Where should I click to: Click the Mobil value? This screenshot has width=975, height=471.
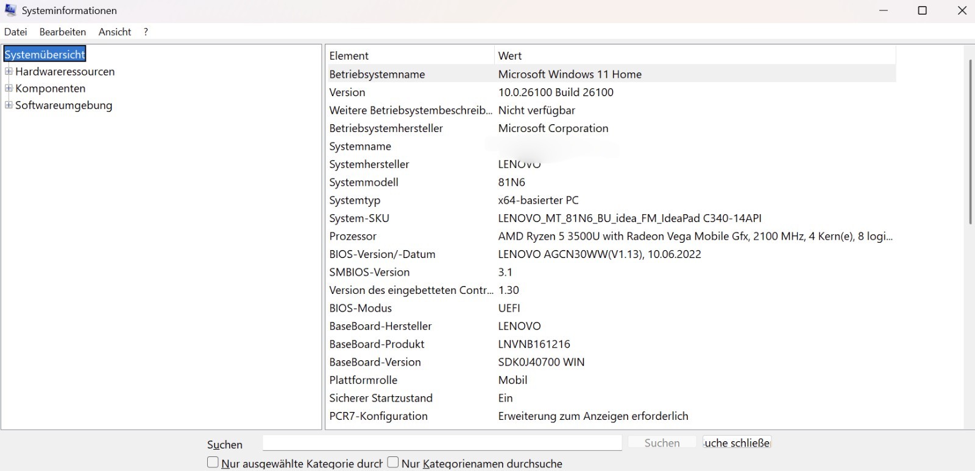(x=513, y=380)
